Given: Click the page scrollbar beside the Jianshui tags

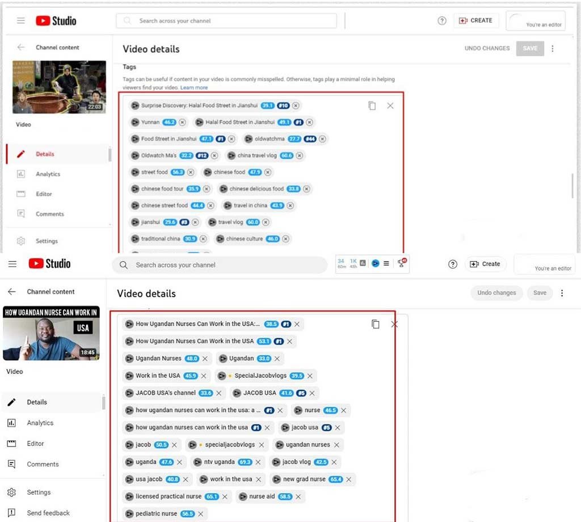Looking at the screenshot, I should tap(573, 185).
